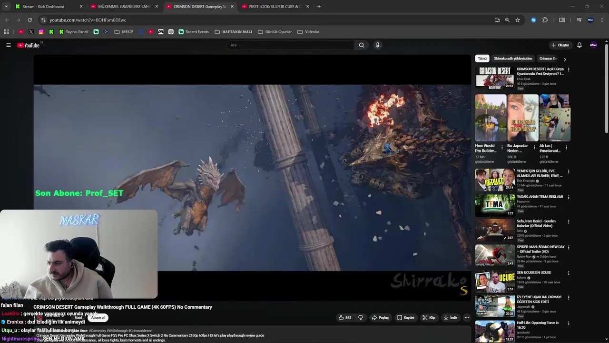Screen dimensions: 609x343
Task: Open the YEMEK İÇİN GELDİK video title
Action: [x=540, y=173]
